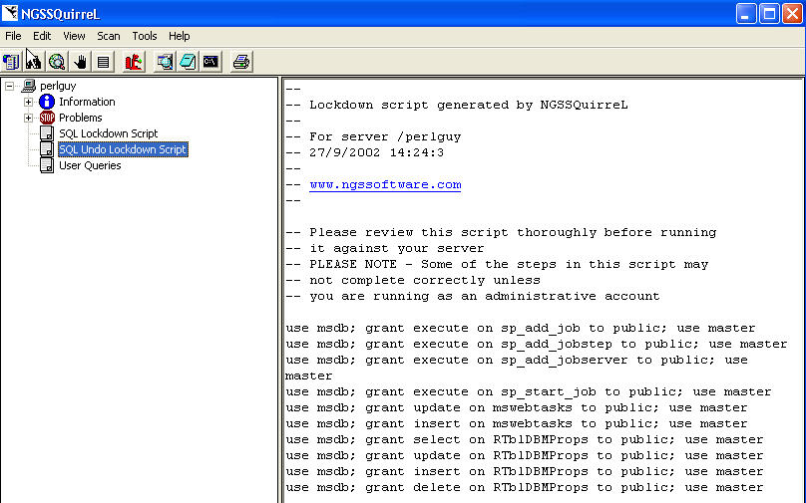Select SQL Lockdown Script in the tree
Viewport: 806px width, 503px height.
point(108,133)
